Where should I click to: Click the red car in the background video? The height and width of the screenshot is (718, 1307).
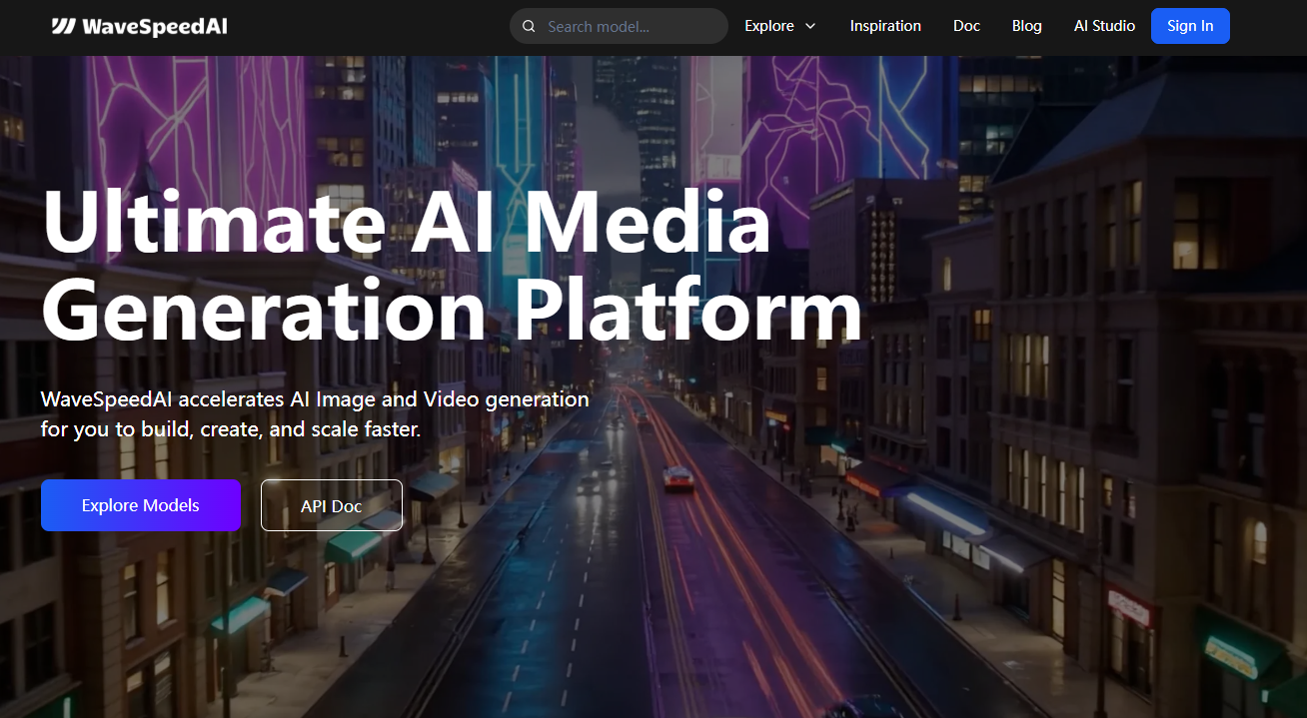pos(678,477)
